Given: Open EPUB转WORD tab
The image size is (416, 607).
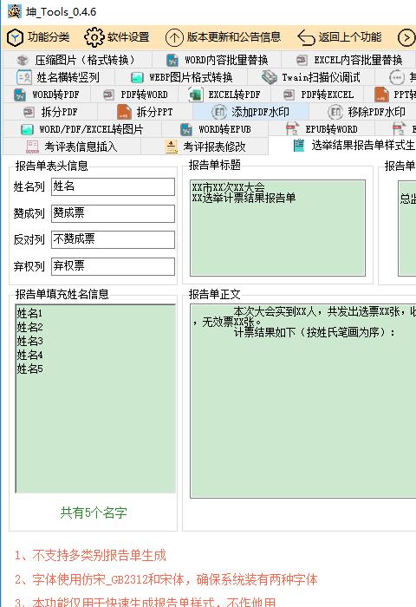Looking at the screenshot, I should [x=322, y=129].
